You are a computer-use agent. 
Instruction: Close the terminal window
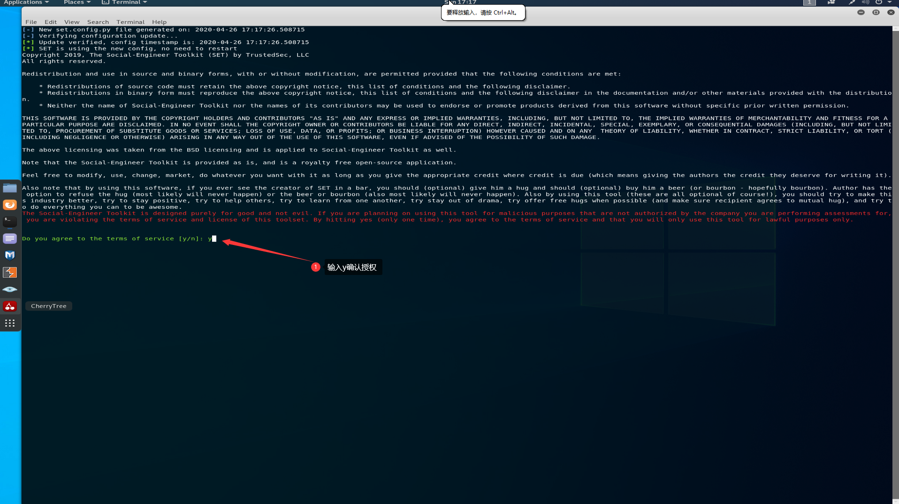(891, 12)
